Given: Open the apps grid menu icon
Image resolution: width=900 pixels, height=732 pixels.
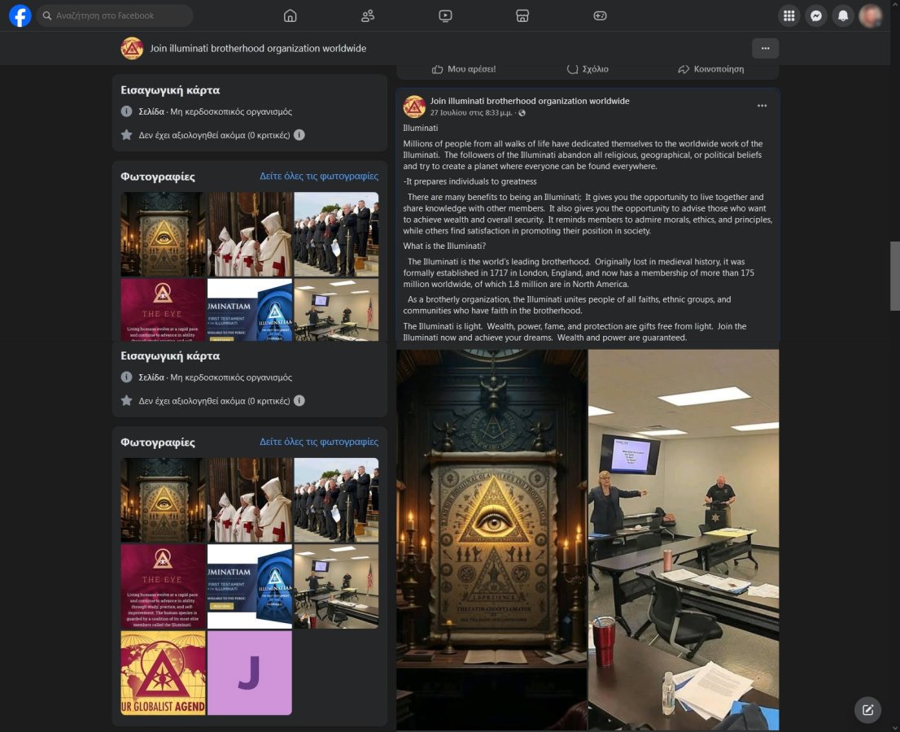Looking at the screenshot, I should 788,15.
